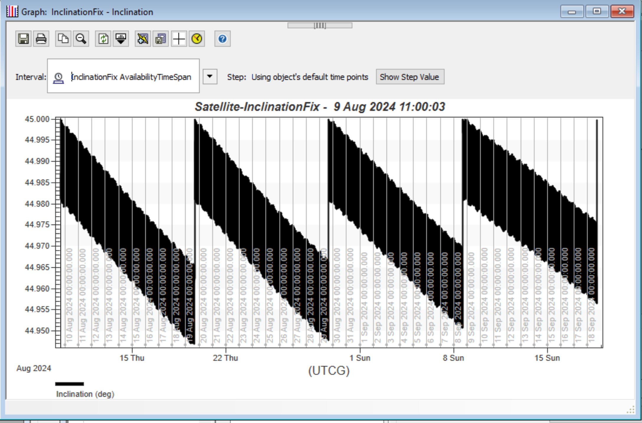Refresh the graph data
This screenshot has height=423, width=642.
[103, 39]
